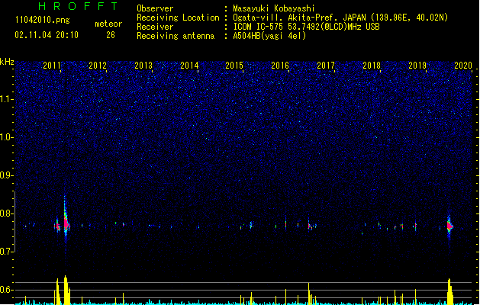Click the Receiving Location field label
Viewport: 480px width, 305px height.
pyautogui.click(x=178, y=18)
